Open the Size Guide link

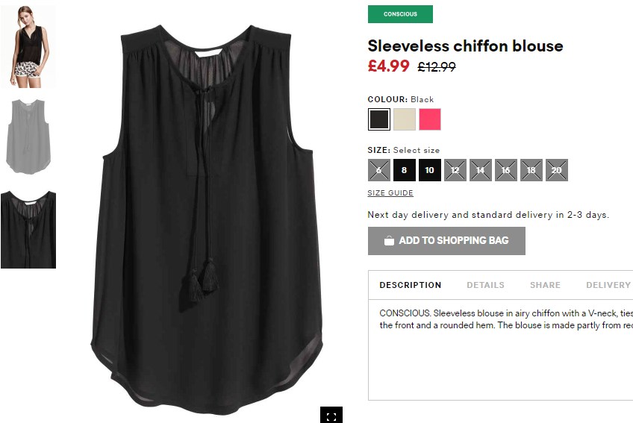[x=390, y=193]
